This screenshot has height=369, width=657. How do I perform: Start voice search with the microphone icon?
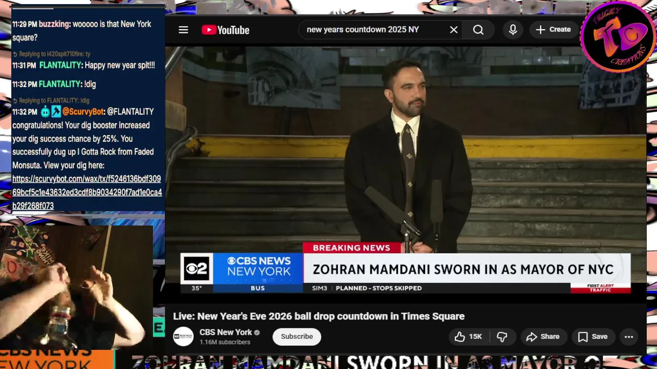[x=513, y=30]
